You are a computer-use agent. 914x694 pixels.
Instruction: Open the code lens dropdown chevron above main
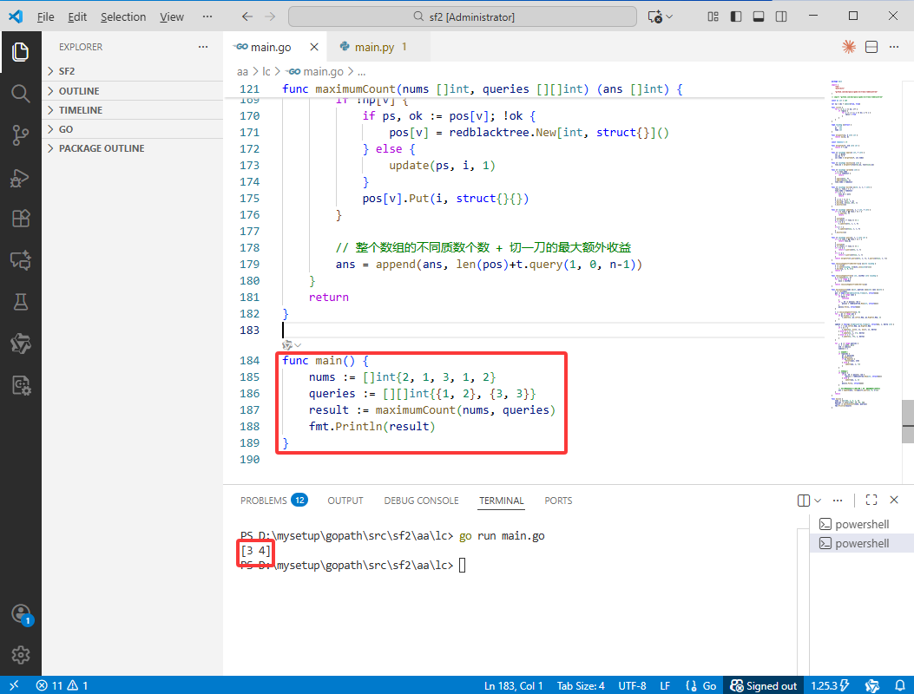298,345
